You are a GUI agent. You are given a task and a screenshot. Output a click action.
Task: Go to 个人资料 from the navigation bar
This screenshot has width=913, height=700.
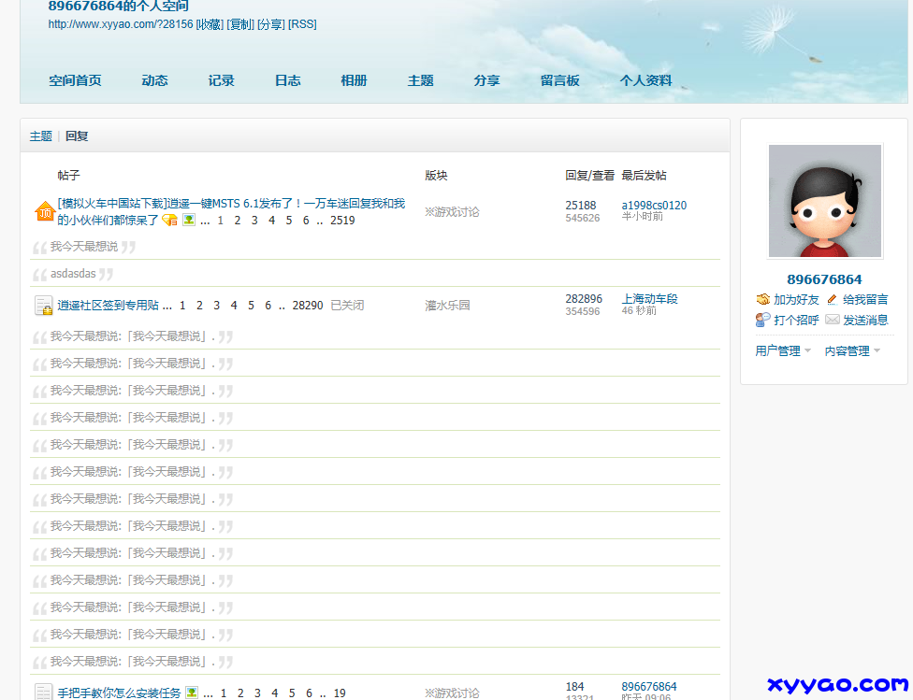click(x=647, y=80)
